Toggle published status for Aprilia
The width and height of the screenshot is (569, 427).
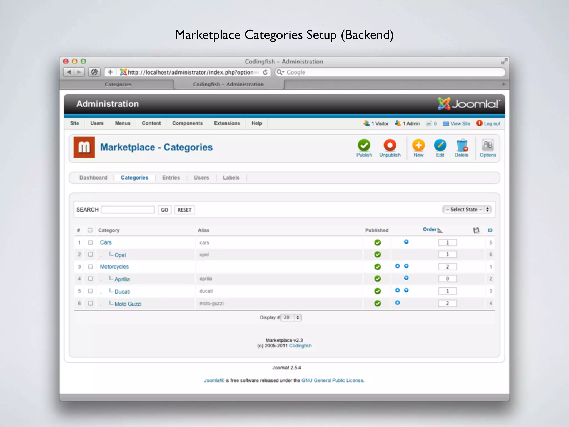pos(377,279)
